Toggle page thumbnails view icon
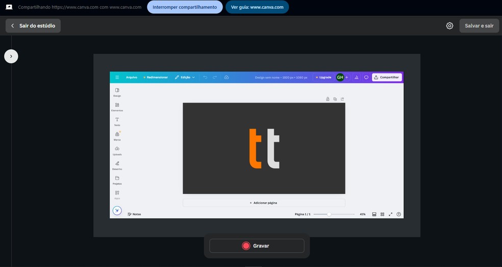 click(x=374, y=215)
